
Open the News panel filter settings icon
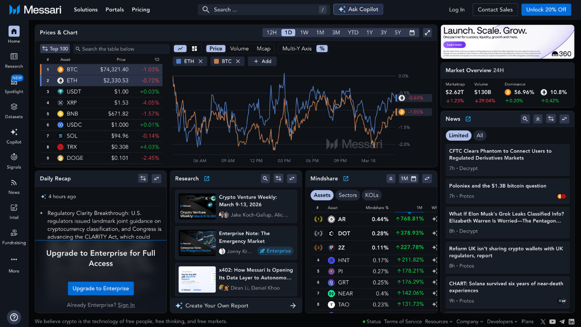pyautogui.click(x=551, y=119)
